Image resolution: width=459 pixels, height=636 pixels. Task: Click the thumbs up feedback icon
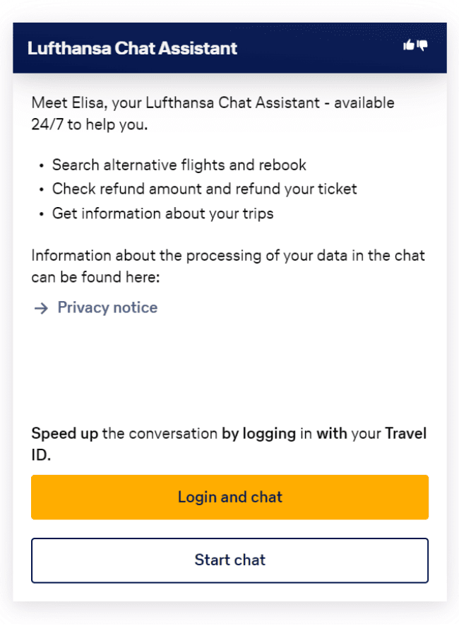(408, 45)
